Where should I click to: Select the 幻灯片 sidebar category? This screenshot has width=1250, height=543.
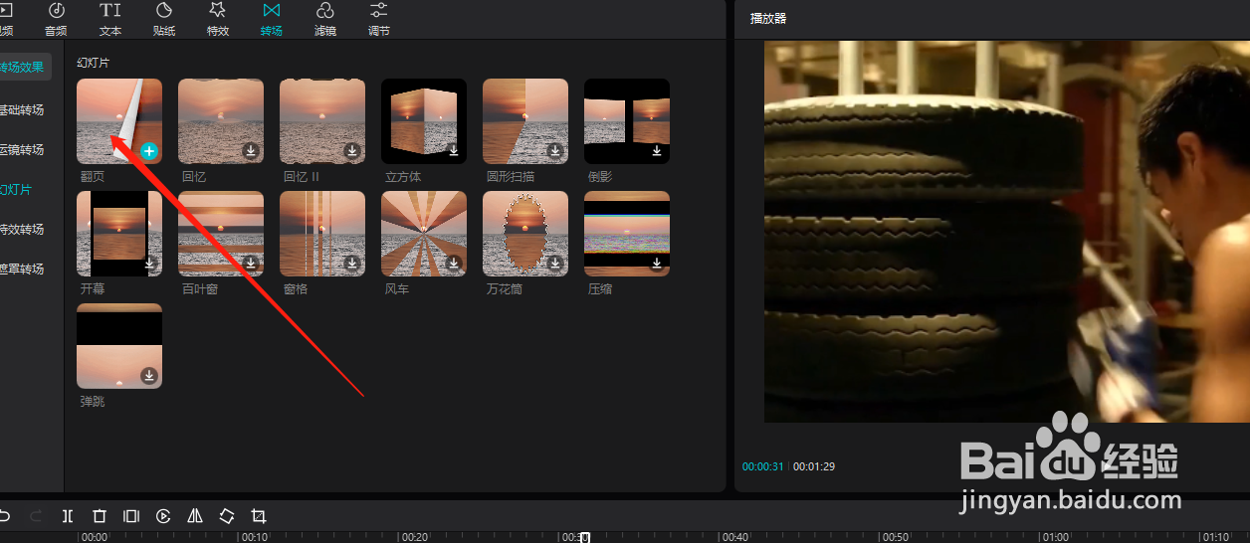16,190
